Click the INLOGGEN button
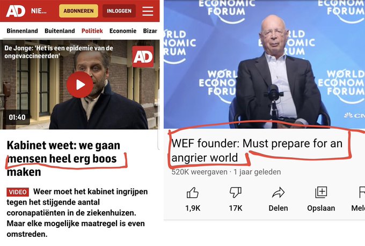This screenshot has width=365, height=246. [119, 11]
